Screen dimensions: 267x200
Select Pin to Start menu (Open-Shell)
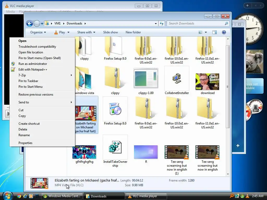[42, 58]
